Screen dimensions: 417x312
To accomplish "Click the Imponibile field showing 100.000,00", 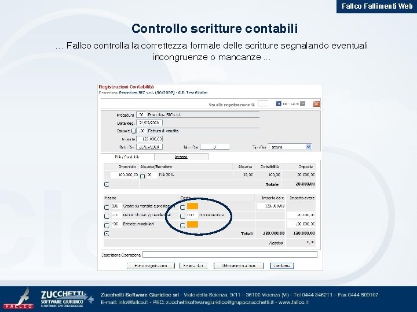I will [124, 175].
